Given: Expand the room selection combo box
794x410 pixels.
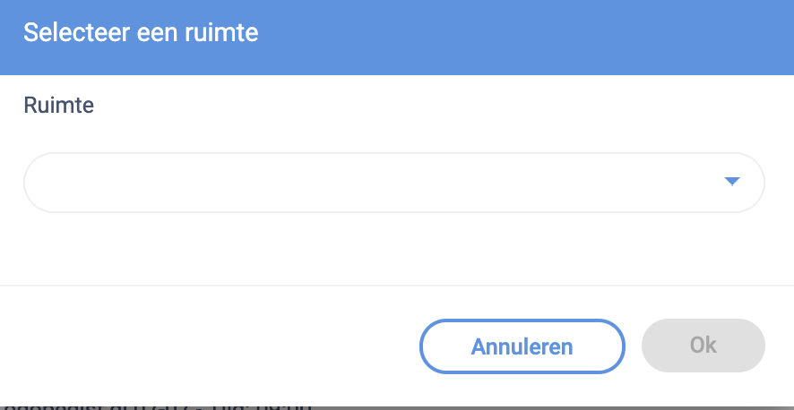Looking at the screenshot, I should point(394,183).
